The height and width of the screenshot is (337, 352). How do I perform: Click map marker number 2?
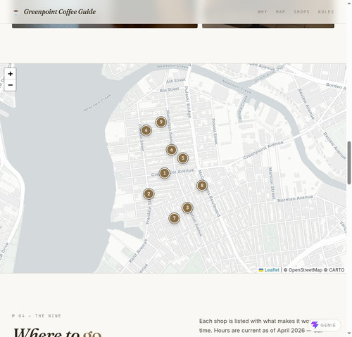click(149, 193)
